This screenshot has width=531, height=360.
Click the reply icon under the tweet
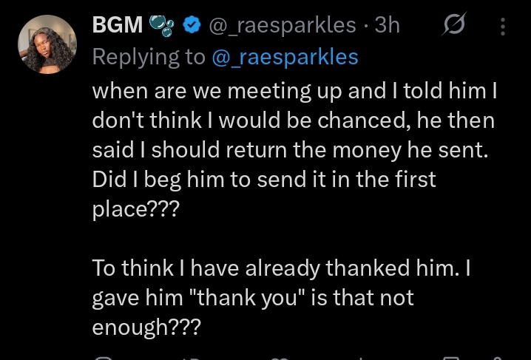[x=104, y=357]
